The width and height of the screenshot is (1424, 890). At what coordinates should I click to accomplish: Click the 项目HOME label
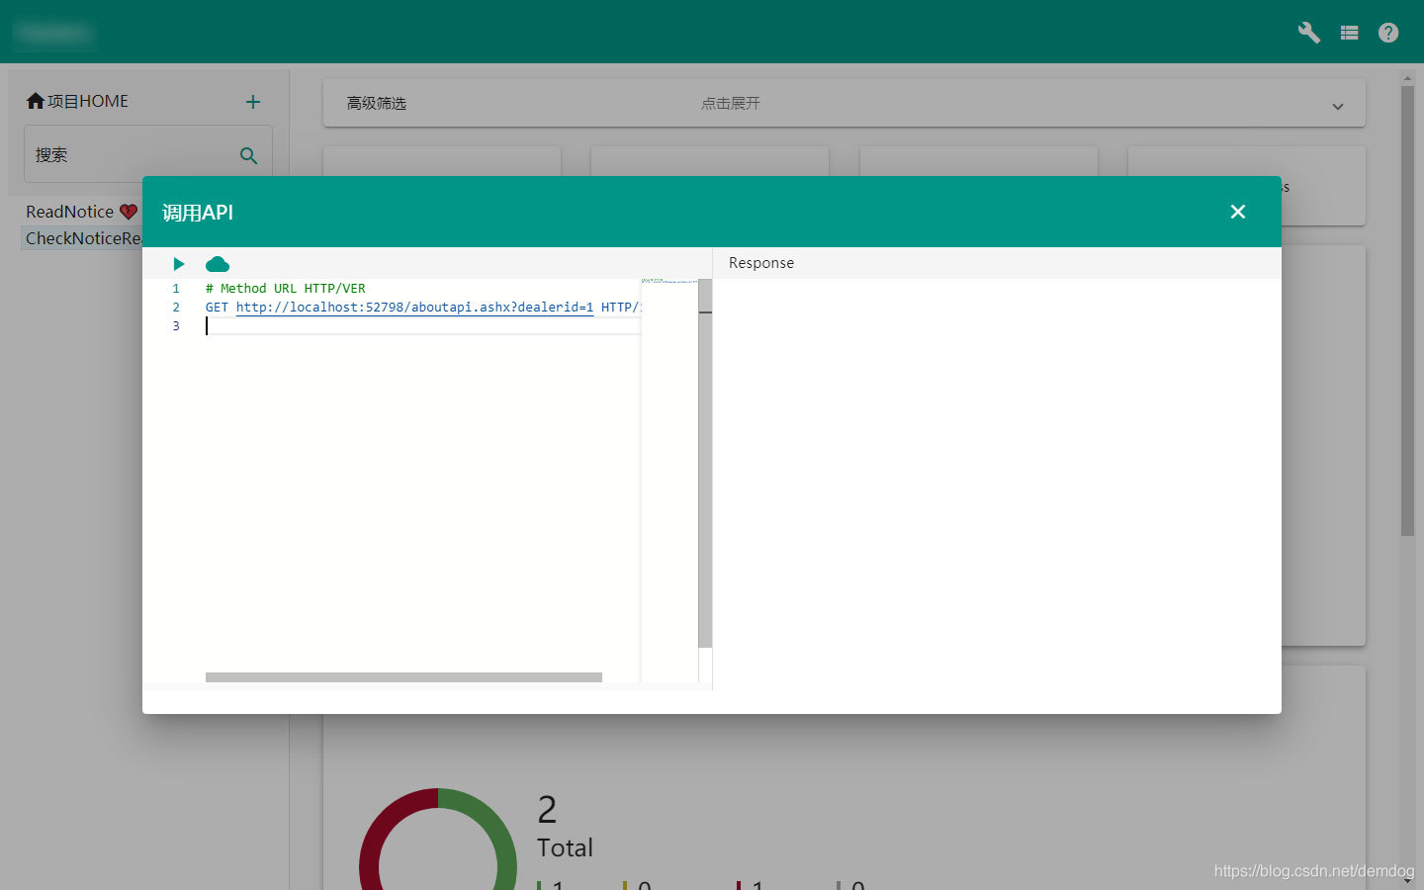point(88,101)
